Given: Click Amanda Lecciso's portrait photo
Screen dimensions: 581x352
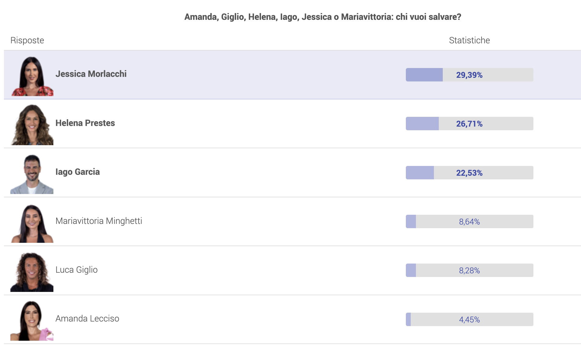Looking at the screenshot, I should pos(32,320).
